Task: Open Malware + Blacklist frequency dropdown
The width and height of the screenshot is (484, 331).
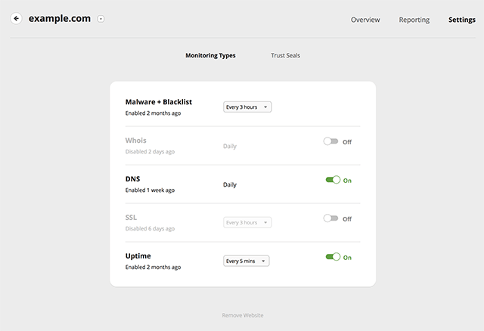Action: coord(247,107)
